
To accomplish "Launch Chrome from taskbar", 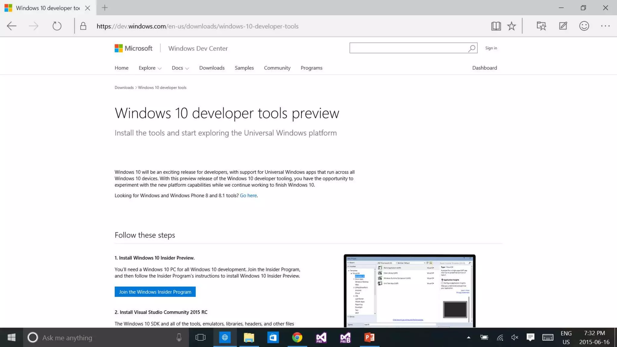I will pyautogui.click(x=297, y=337).
